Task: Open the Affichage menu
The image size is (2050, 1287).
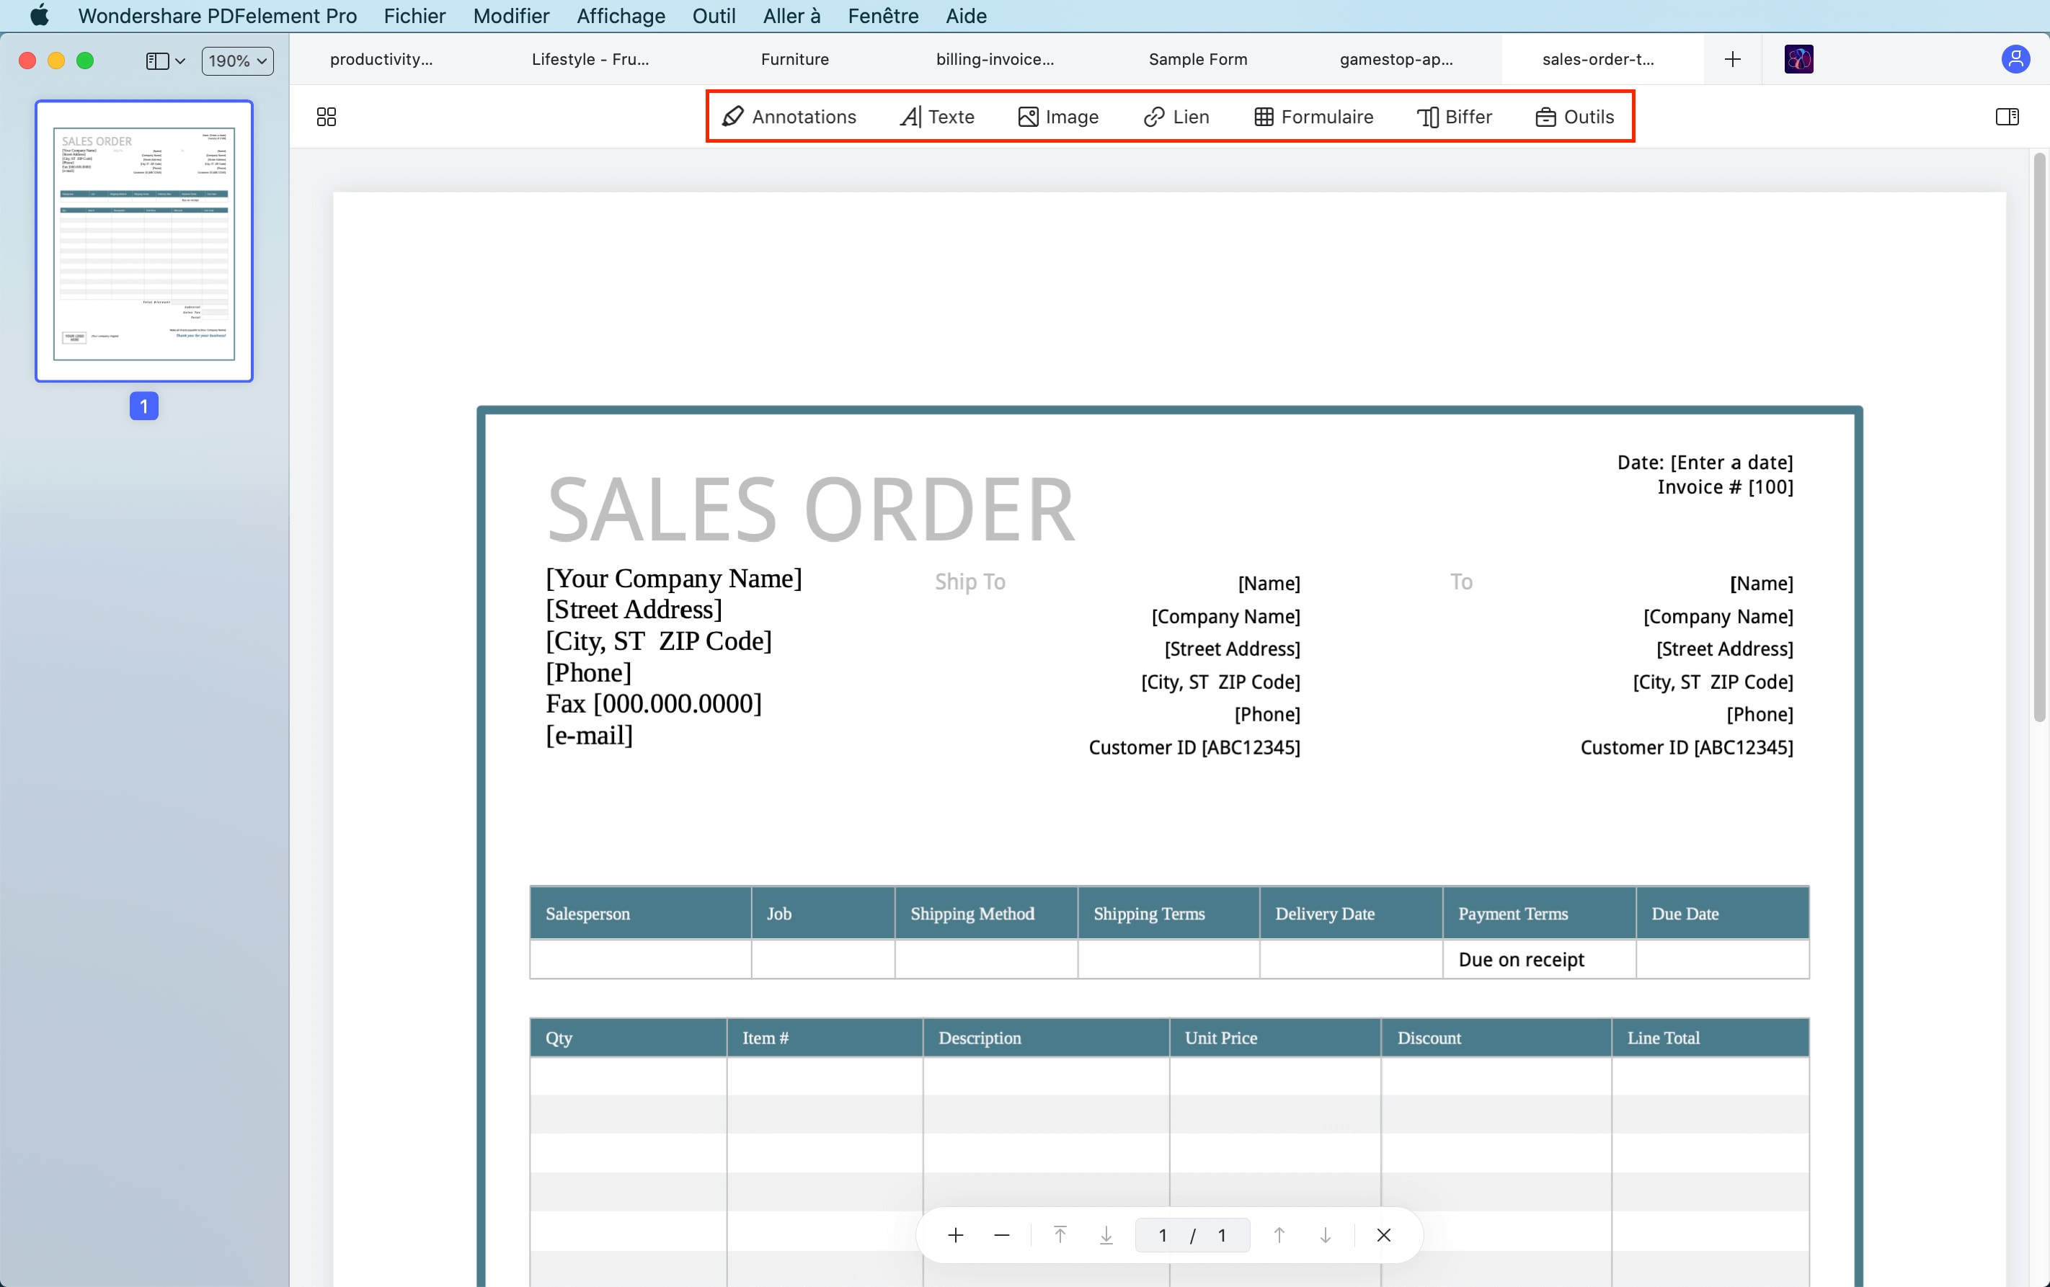Action: (x=621, y=16)
